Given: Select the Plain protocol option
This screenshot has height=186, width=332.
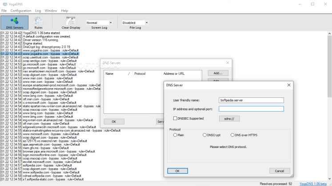Looking at the screenshot, I should [175, 135].
